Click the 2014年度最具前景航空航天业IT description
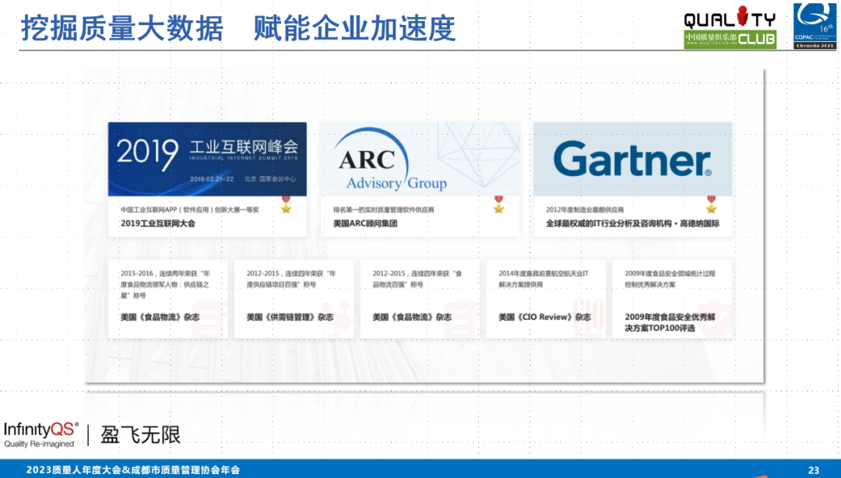The width and height of the screenshot is (841, 478). click(x=544, y=279)
